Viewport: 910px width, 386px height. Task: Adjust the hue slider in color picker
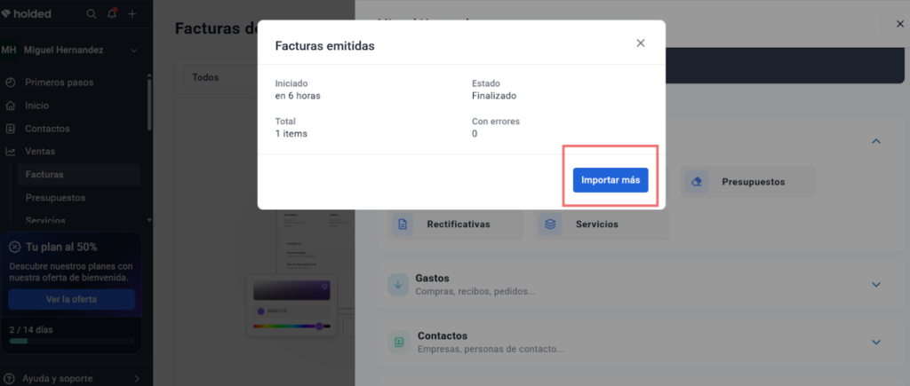click(291, 327)
